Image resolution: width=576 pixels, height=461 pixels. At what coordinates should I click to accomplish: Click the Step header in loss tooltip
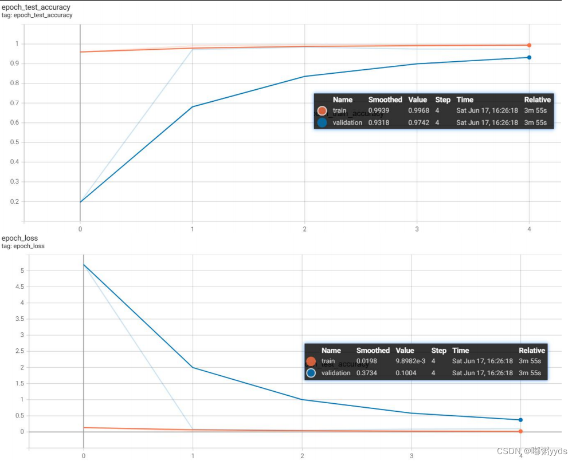tap(438, 351)
